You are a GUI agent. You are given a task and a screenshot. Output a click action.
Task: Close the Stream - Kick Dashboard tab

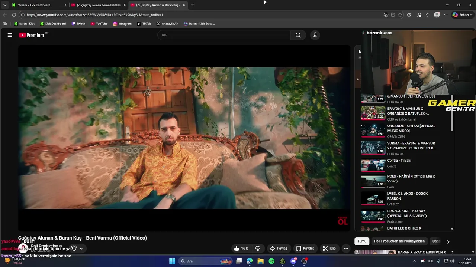(x=65, y=5)
